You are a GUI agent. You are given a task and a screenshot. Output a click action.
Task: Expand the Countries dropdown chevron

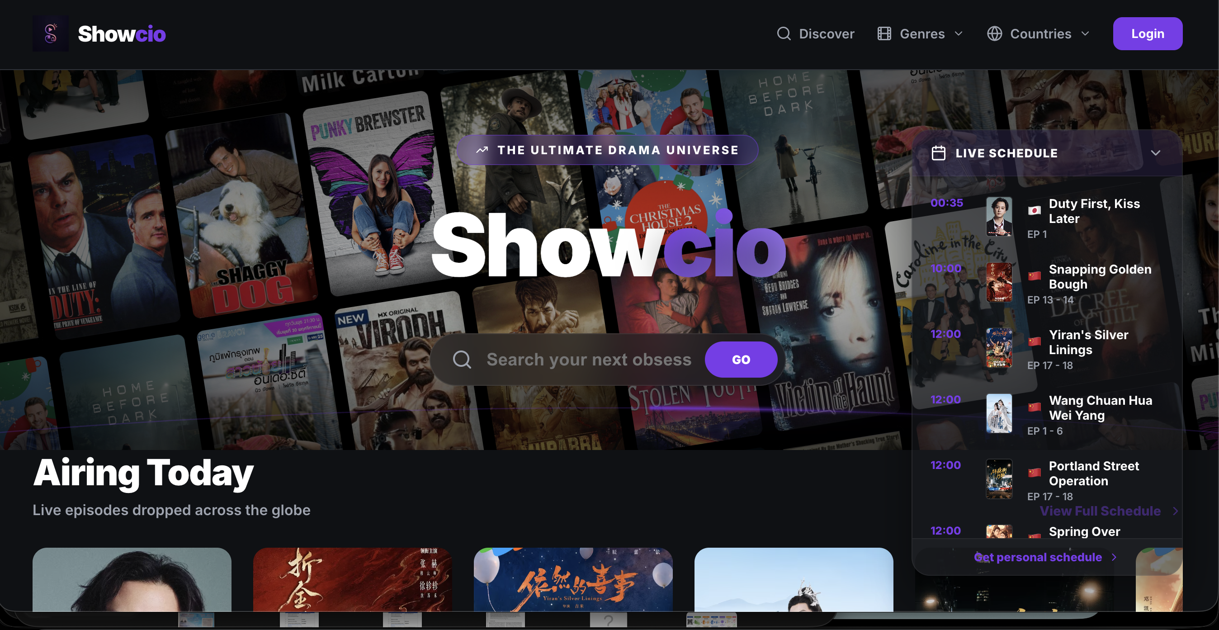coord(1086,33)
